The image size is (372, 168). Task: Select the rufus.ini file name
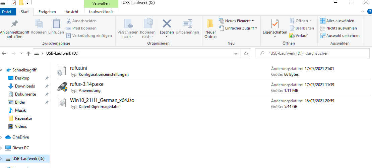tap(78, 68)
